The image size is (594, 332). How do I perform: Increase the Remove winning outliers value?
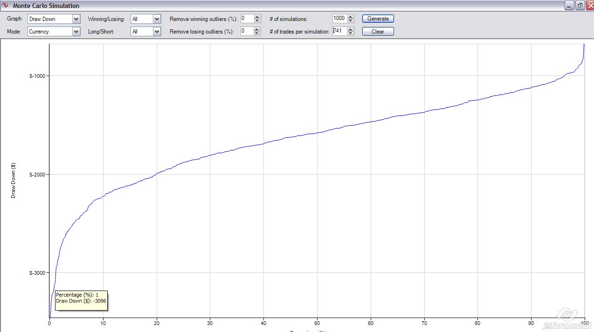coord(257,17)
